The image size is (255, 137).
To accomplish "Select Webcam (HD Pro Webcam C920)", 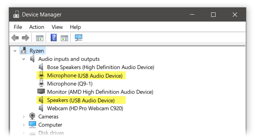I will tap(85, 109).
